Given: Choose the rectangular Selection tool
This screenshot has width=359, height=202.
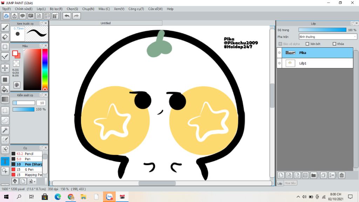Looking at the screenshot, I should (x=5, y=111).
